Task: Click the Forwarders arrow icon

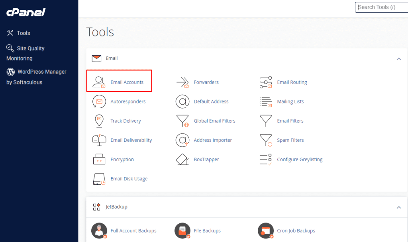Action: pyautogui.click(x=182, y=82)
